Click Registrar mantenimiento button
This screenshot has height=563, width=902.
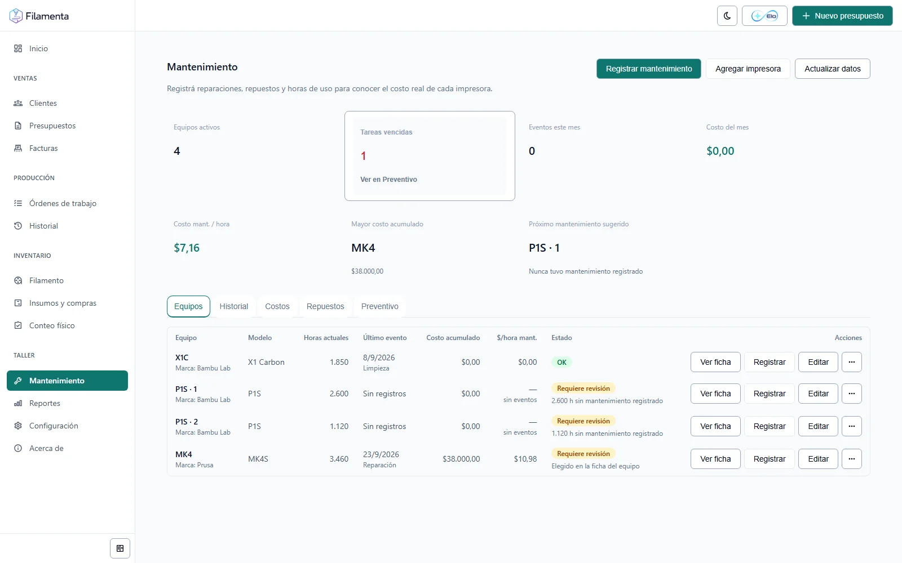click(649, 69)
